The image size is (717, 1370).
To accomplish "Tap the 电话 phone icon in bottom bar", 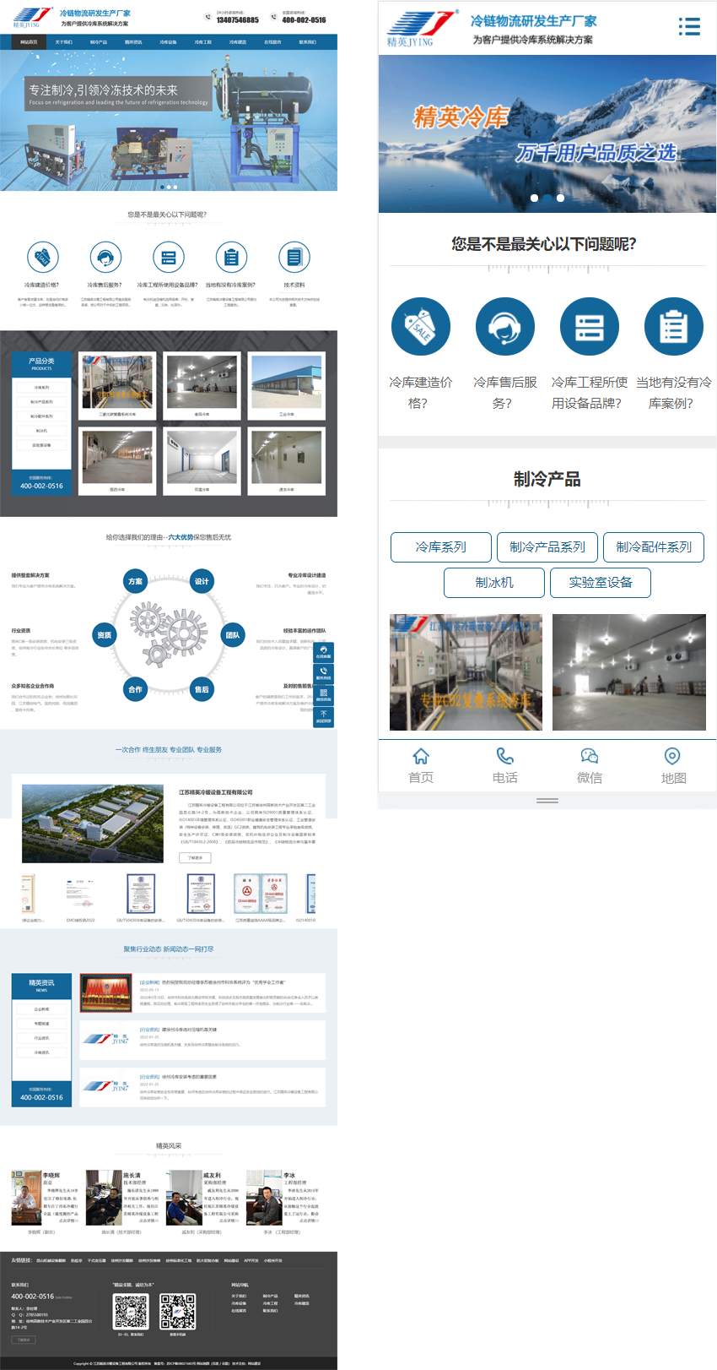I will click(x=504, y=756).
